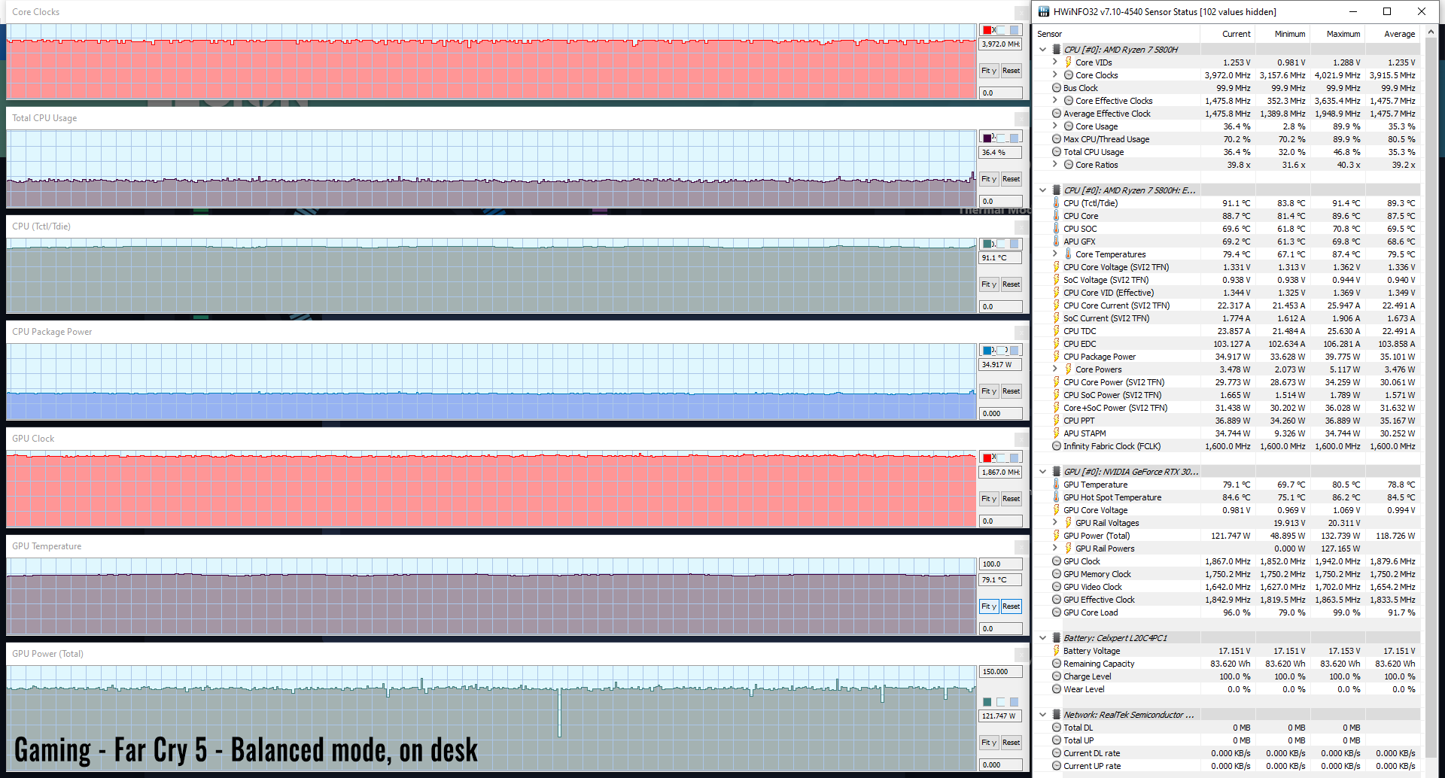The image size is (1445, 778).
Task: Expand the Core Clocks sensor group
Action: pos(1055,75)
